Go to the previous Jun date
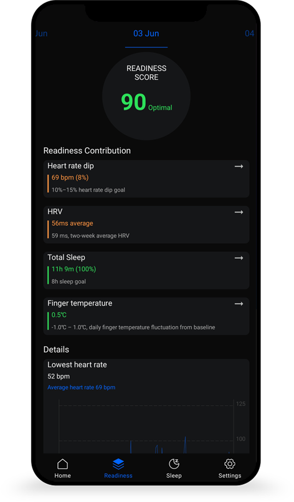Viewport: 294px width, 502px height. point(42,34)
